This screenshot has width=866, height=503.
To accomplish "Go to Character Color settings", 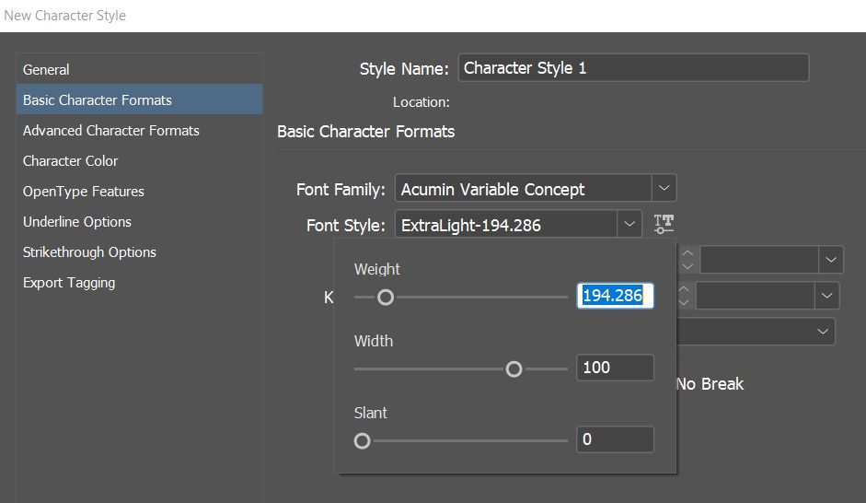I will (70, 161).
